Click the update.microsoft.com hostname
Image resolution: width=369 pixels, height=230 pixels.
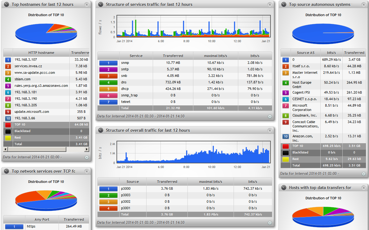click(32, 112)
